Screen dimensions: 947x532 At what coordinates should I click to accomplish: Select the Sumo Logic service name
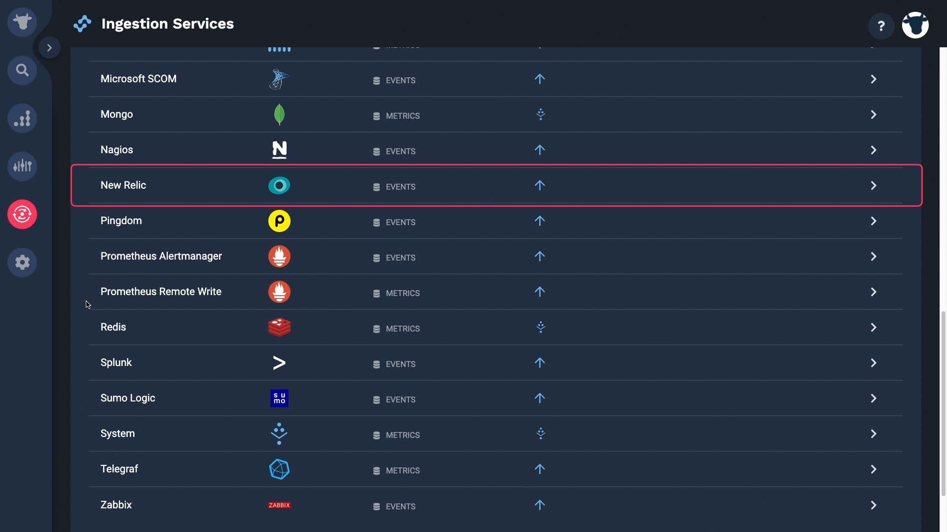128,398
